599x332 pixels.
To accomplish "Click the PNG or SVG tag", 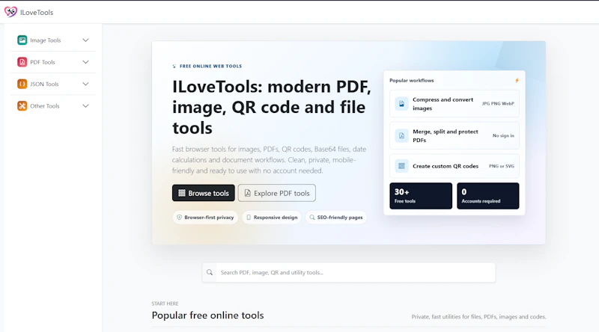I will (x=502, y=166).
